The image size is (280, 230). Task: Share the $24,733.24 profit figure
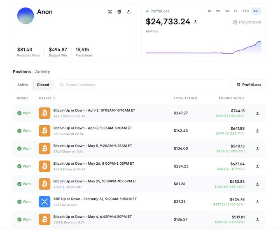(196, 21)
